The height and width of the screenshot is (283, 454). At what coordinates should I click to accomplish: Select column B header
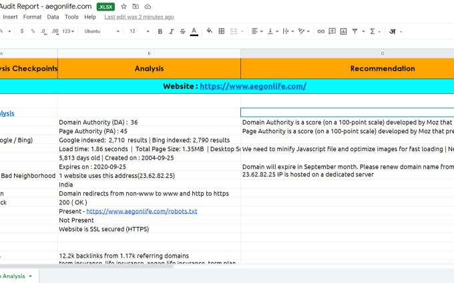tap(149, 53)
